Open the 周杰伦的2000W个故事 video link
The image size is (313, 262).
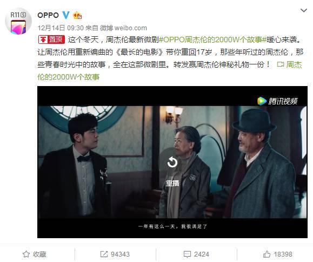(170, 71)
